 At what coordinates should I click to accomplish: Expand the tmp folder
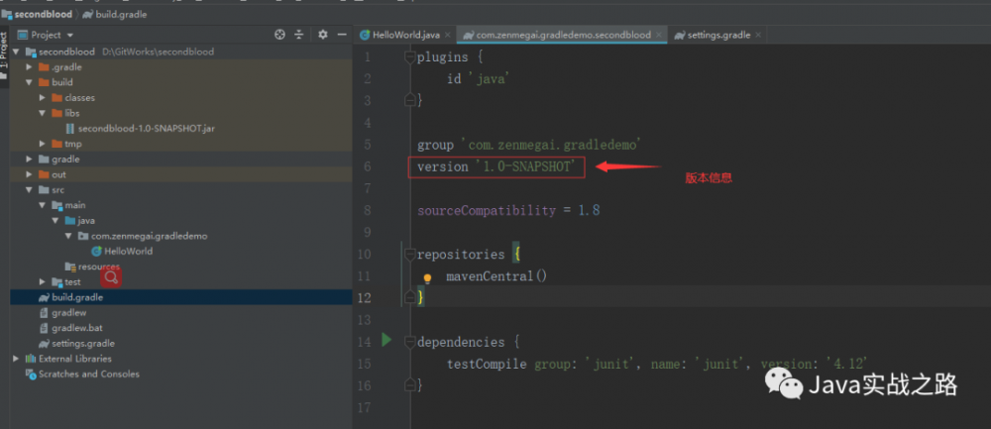(42, 144)
